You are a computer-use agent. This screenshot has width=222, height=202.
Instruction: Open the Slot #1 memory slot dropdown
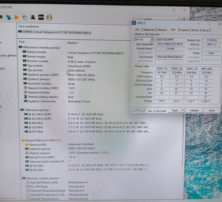[152, 39]
